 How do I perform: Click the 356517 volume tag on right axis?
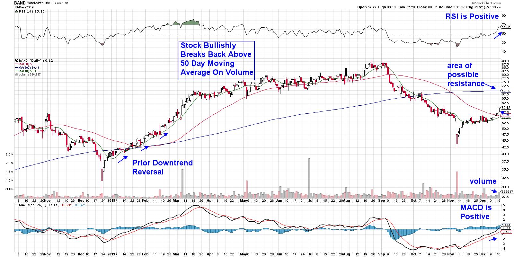[x=506, y=192]
